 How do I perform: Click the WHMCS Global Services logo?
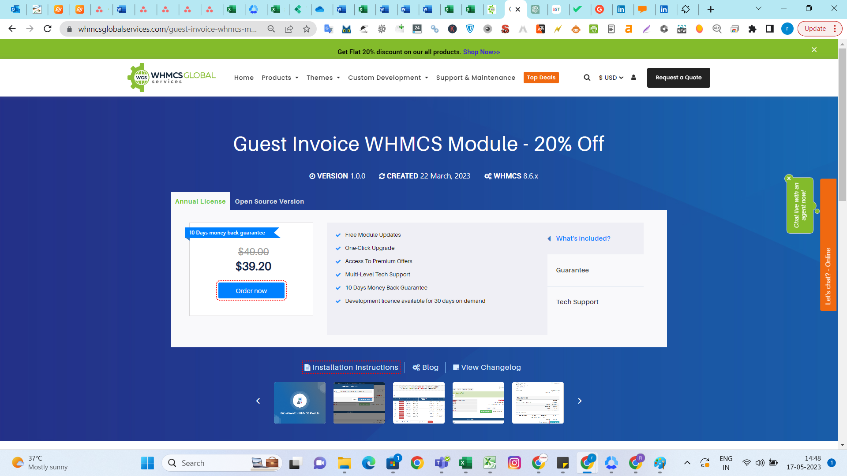click(172, 78)
